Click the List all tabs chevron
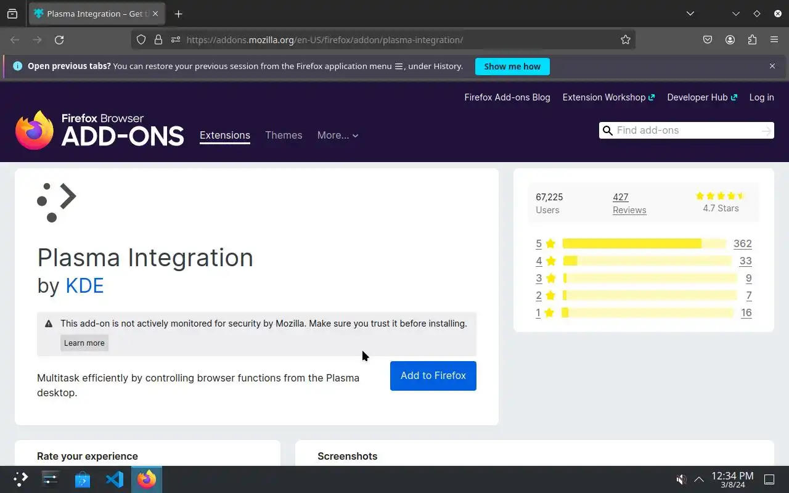 (690, 14)
